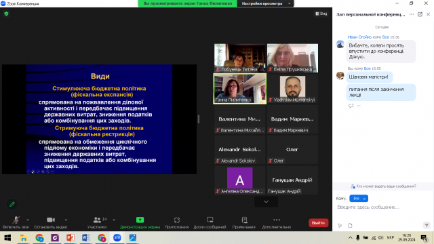
Task: Open the Примечания notes icon
Action: point(244,220)
